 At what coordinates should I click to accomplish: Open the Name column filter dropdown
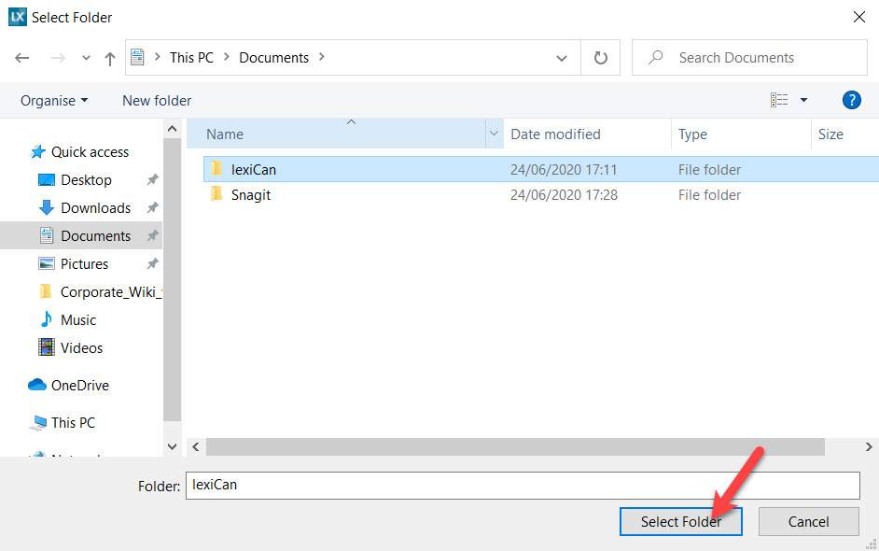[x=494, y=134]
